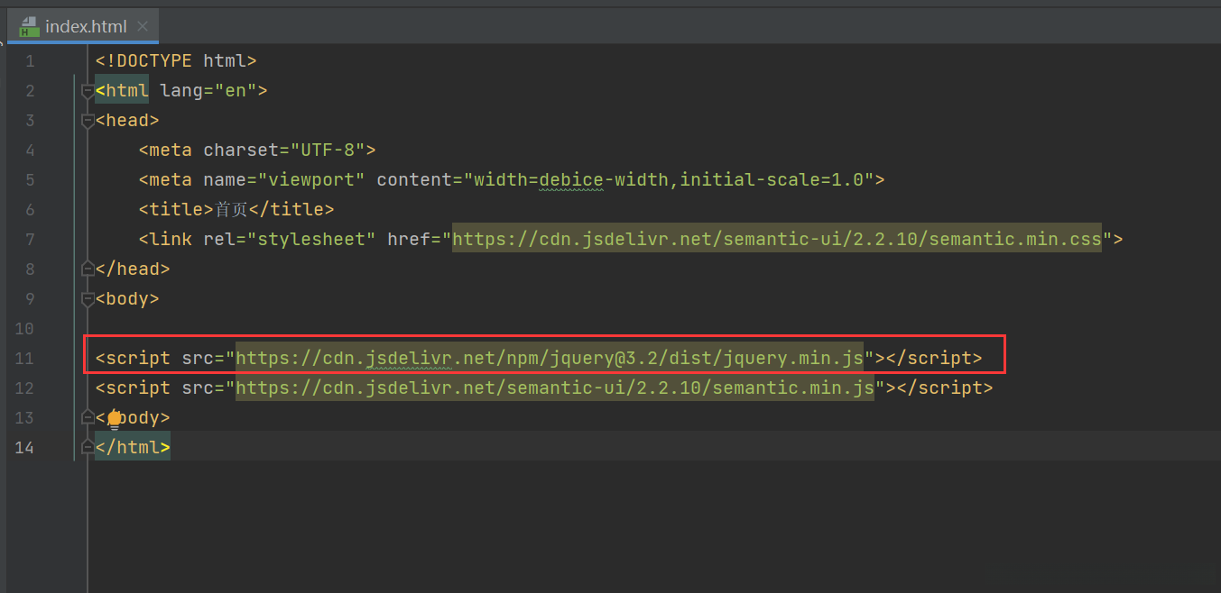Click the closing </head> tag
The width and height of the screenshot is (1221, 593).
coord(133,269)
